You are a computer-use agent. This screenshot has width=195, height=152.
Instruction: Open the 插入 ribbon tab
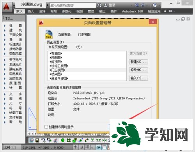pyautogui.click(x=31, y=11)
